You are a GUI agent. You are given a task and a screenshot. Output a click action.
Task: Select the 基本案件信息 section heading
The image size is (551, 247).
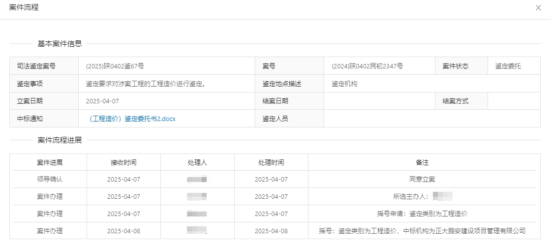pyautogui.click(x=60, y=44)
